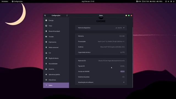Click the scrollbar of the Sobre panel
The width and height of the screenshot is (176, 99).
[x=133, y=57]
